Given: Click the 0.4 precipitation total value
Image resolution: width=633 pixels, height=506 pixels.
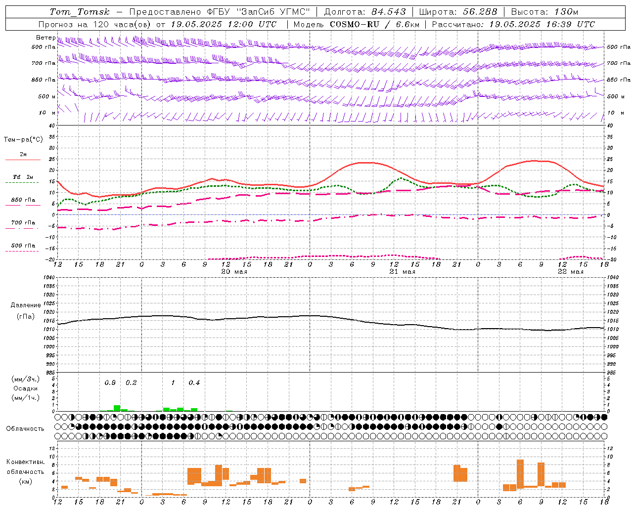Looking at the screenshot, I should [194, 383].
